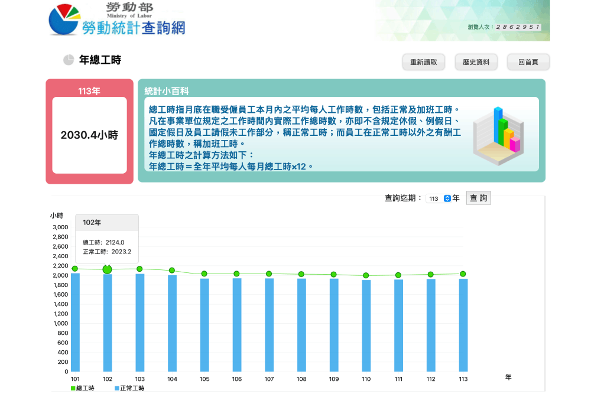Toggle the green 總工時 legend entry
This screenshot has height=394, width=591.
82,388
